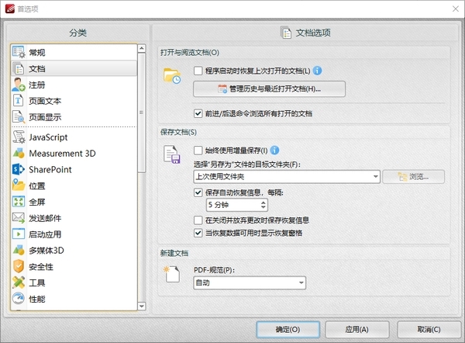The width and height of the screenshot is (465, 343).
Task: Select the SharePoint icon
Action: [x=19, y=169]
